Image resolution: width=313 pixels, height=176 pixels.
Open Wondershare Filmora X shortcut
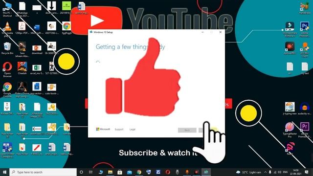tap(290, 29)
